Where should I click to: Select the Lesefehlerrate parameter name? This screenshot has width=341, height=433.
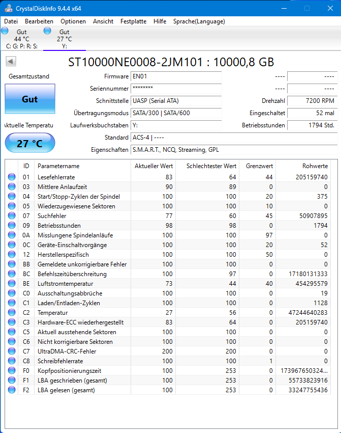coord(56,177)
